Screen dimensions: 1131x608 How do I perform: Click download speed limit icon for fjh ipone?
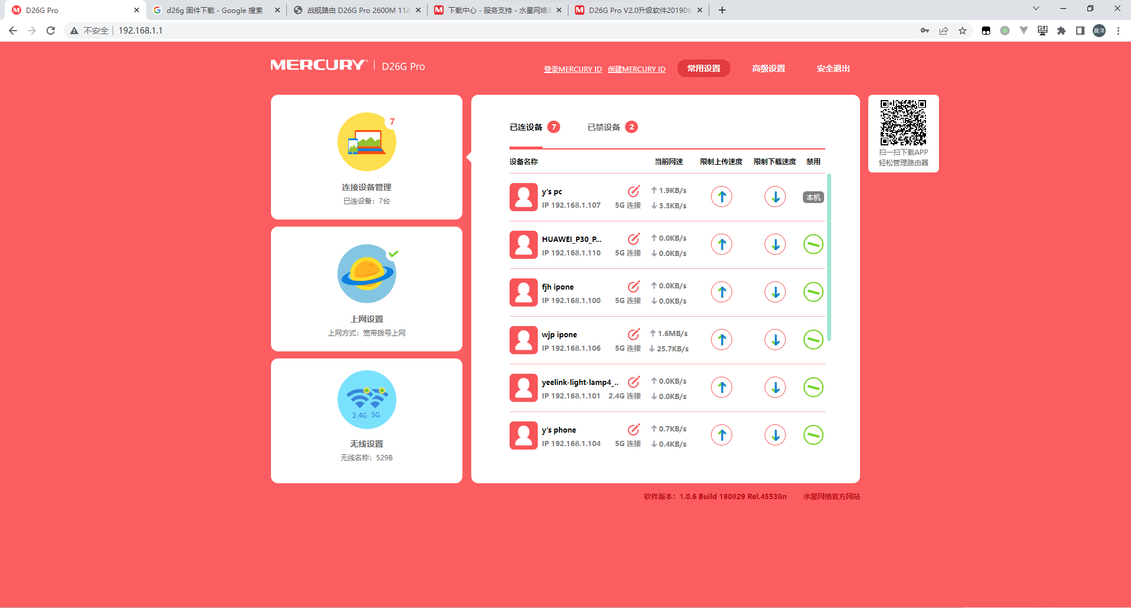775,292
